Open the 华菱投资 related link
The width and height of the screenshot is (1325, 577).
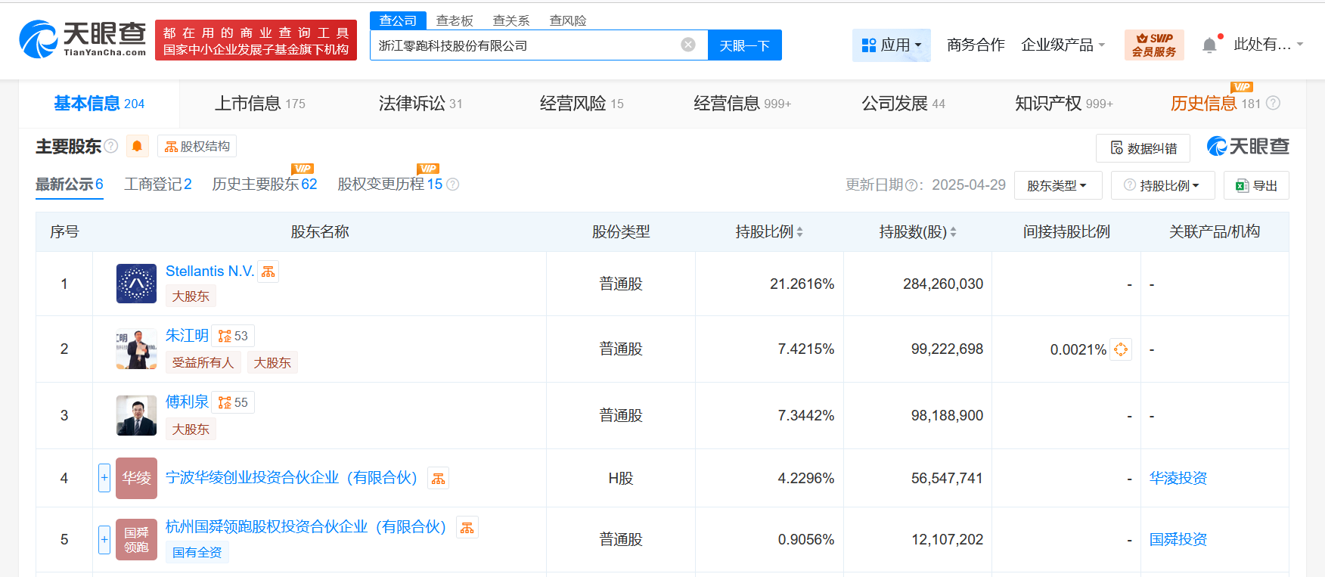pos(1178,478)
